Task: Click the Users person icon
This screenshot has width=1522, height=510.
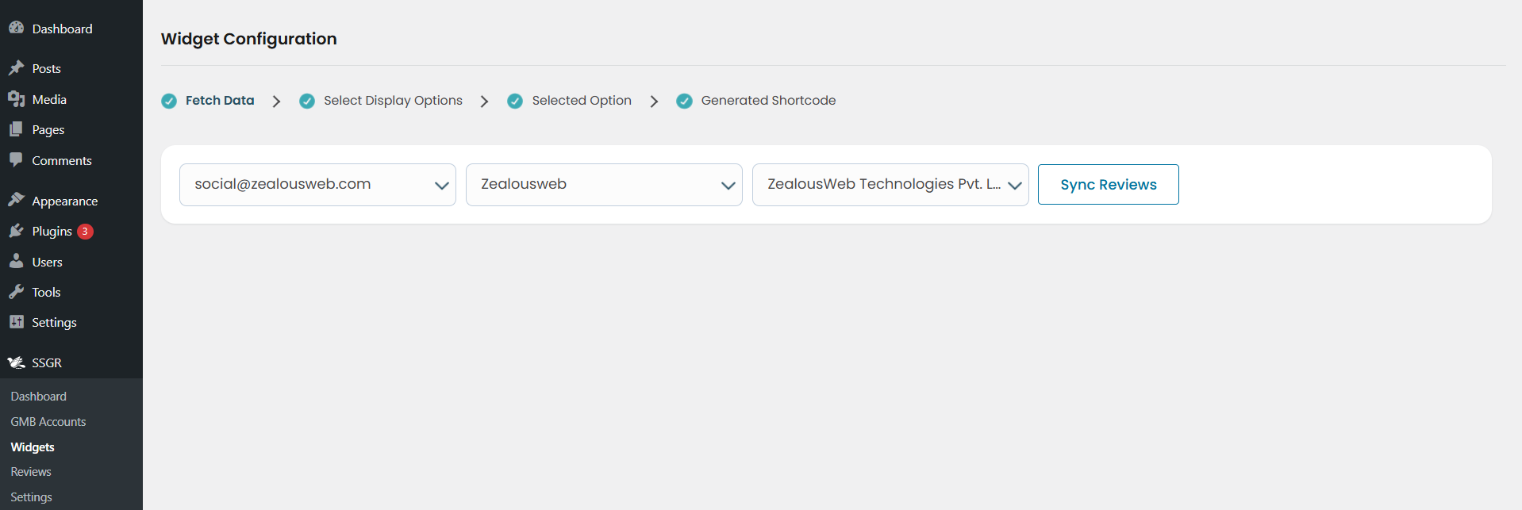Action: (16, 261)
